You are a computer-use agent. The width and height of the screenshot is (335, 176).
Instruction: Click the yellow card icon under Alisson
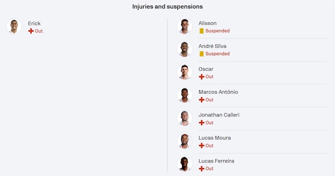coord(201,31)
